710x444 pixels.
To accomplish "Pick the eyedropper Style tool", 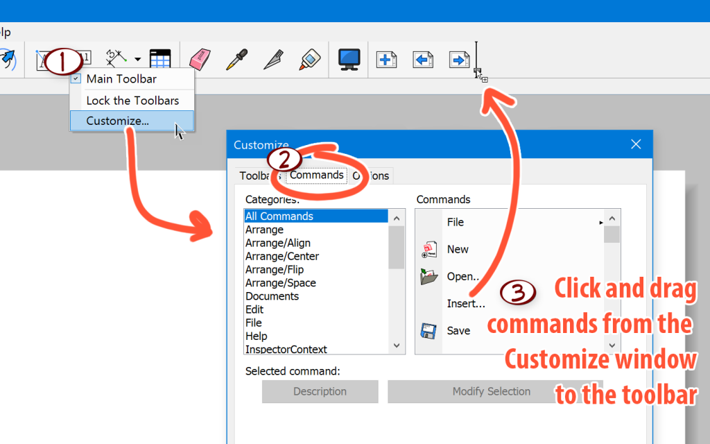I will pos(236,59).
